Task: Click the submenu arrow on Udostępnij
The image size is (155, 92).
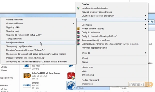Action: (x=145, y=25)
